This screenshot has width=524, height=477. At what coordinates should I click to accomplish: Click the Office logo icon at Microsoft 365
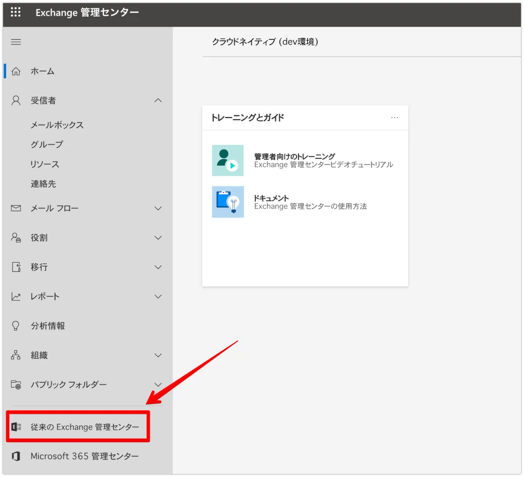click(x=16, y=456)
